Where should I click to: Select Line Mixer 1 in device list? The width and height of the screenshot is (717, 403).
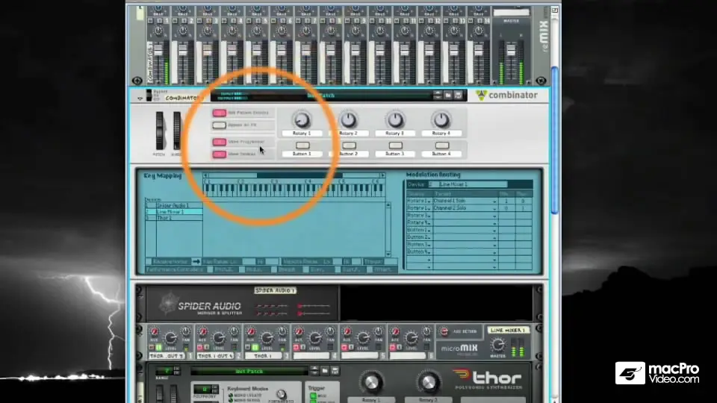[174, 212]
